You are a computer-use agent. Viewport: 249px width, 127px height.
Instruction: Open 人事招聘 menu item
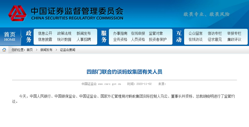[84, 39]
